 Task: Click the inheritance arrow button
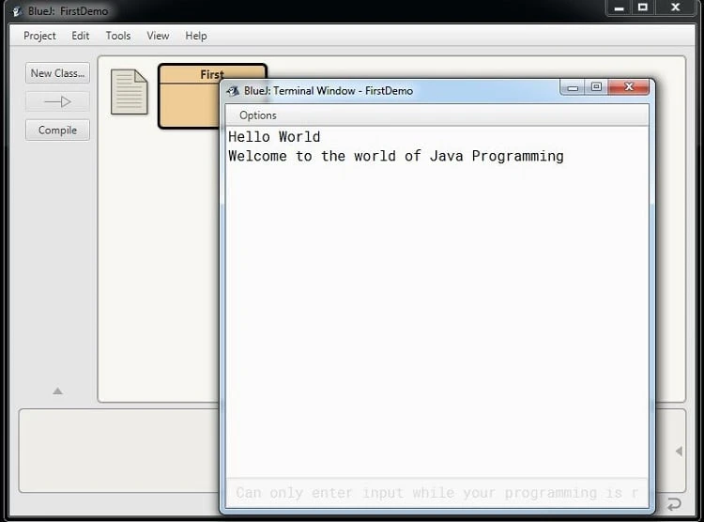tap(57, 101)
